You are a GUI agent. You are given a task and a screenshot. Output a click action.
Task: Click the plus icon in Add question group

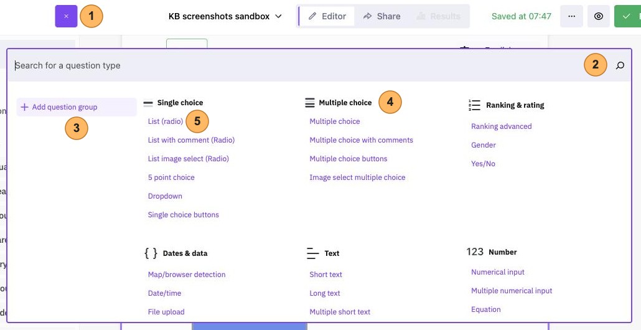click(x=24, y=107)
